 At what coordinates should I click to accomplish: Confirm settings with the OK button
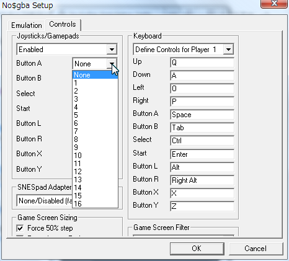[197, 249]
